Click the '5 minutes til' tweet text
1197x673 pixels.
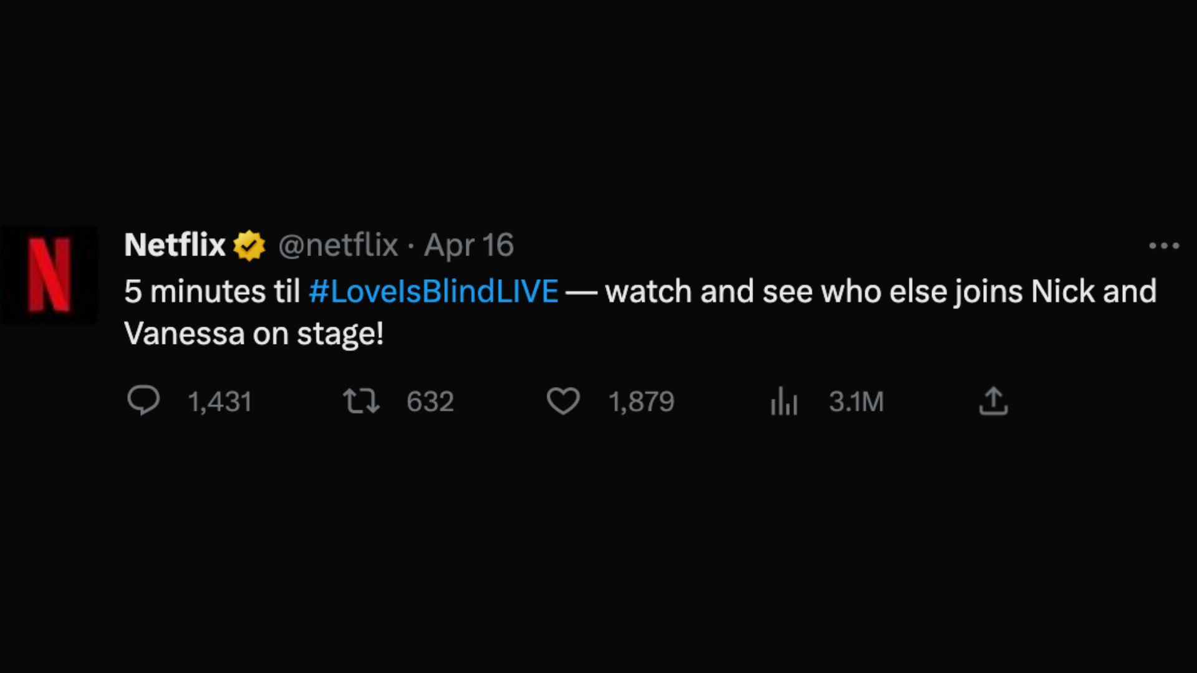(x=212, y=292)
